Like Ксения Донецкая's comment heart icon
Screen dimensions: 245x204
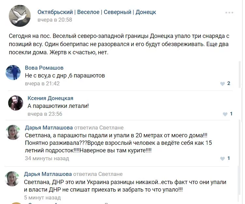(x=225, y=114)
